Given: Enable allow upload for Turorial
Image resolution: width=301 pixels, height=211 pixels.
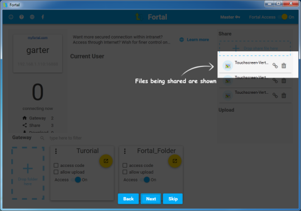Looking at the screenshot, I should click(x=56, y=172).
